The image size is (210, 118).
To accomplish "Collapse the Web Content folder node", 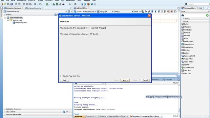I will [8, 20].
